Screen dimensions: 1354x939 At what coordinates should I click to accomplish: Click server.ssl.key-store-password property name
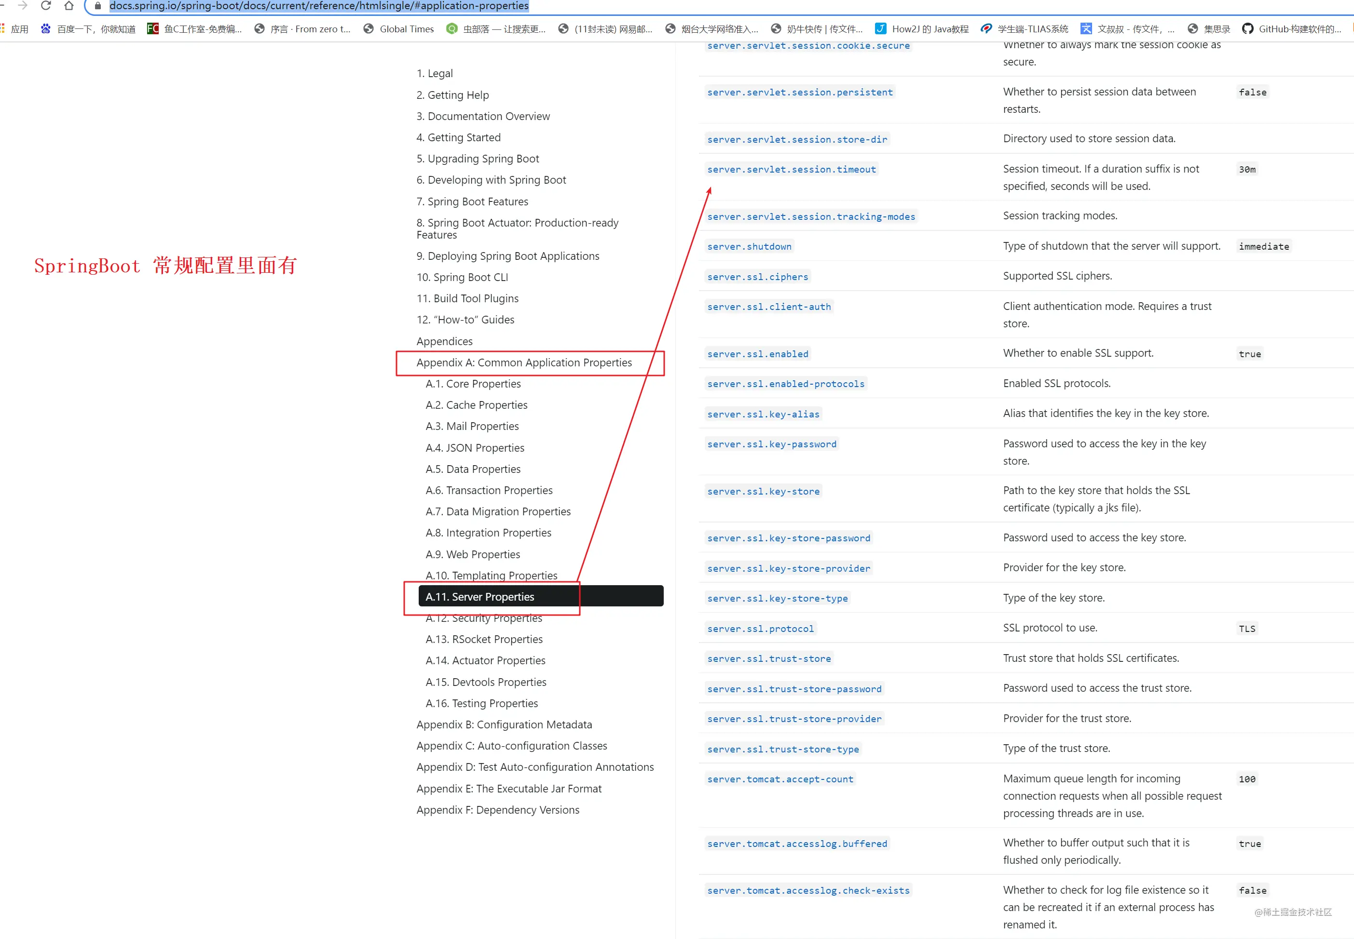(x=789, y=538)
